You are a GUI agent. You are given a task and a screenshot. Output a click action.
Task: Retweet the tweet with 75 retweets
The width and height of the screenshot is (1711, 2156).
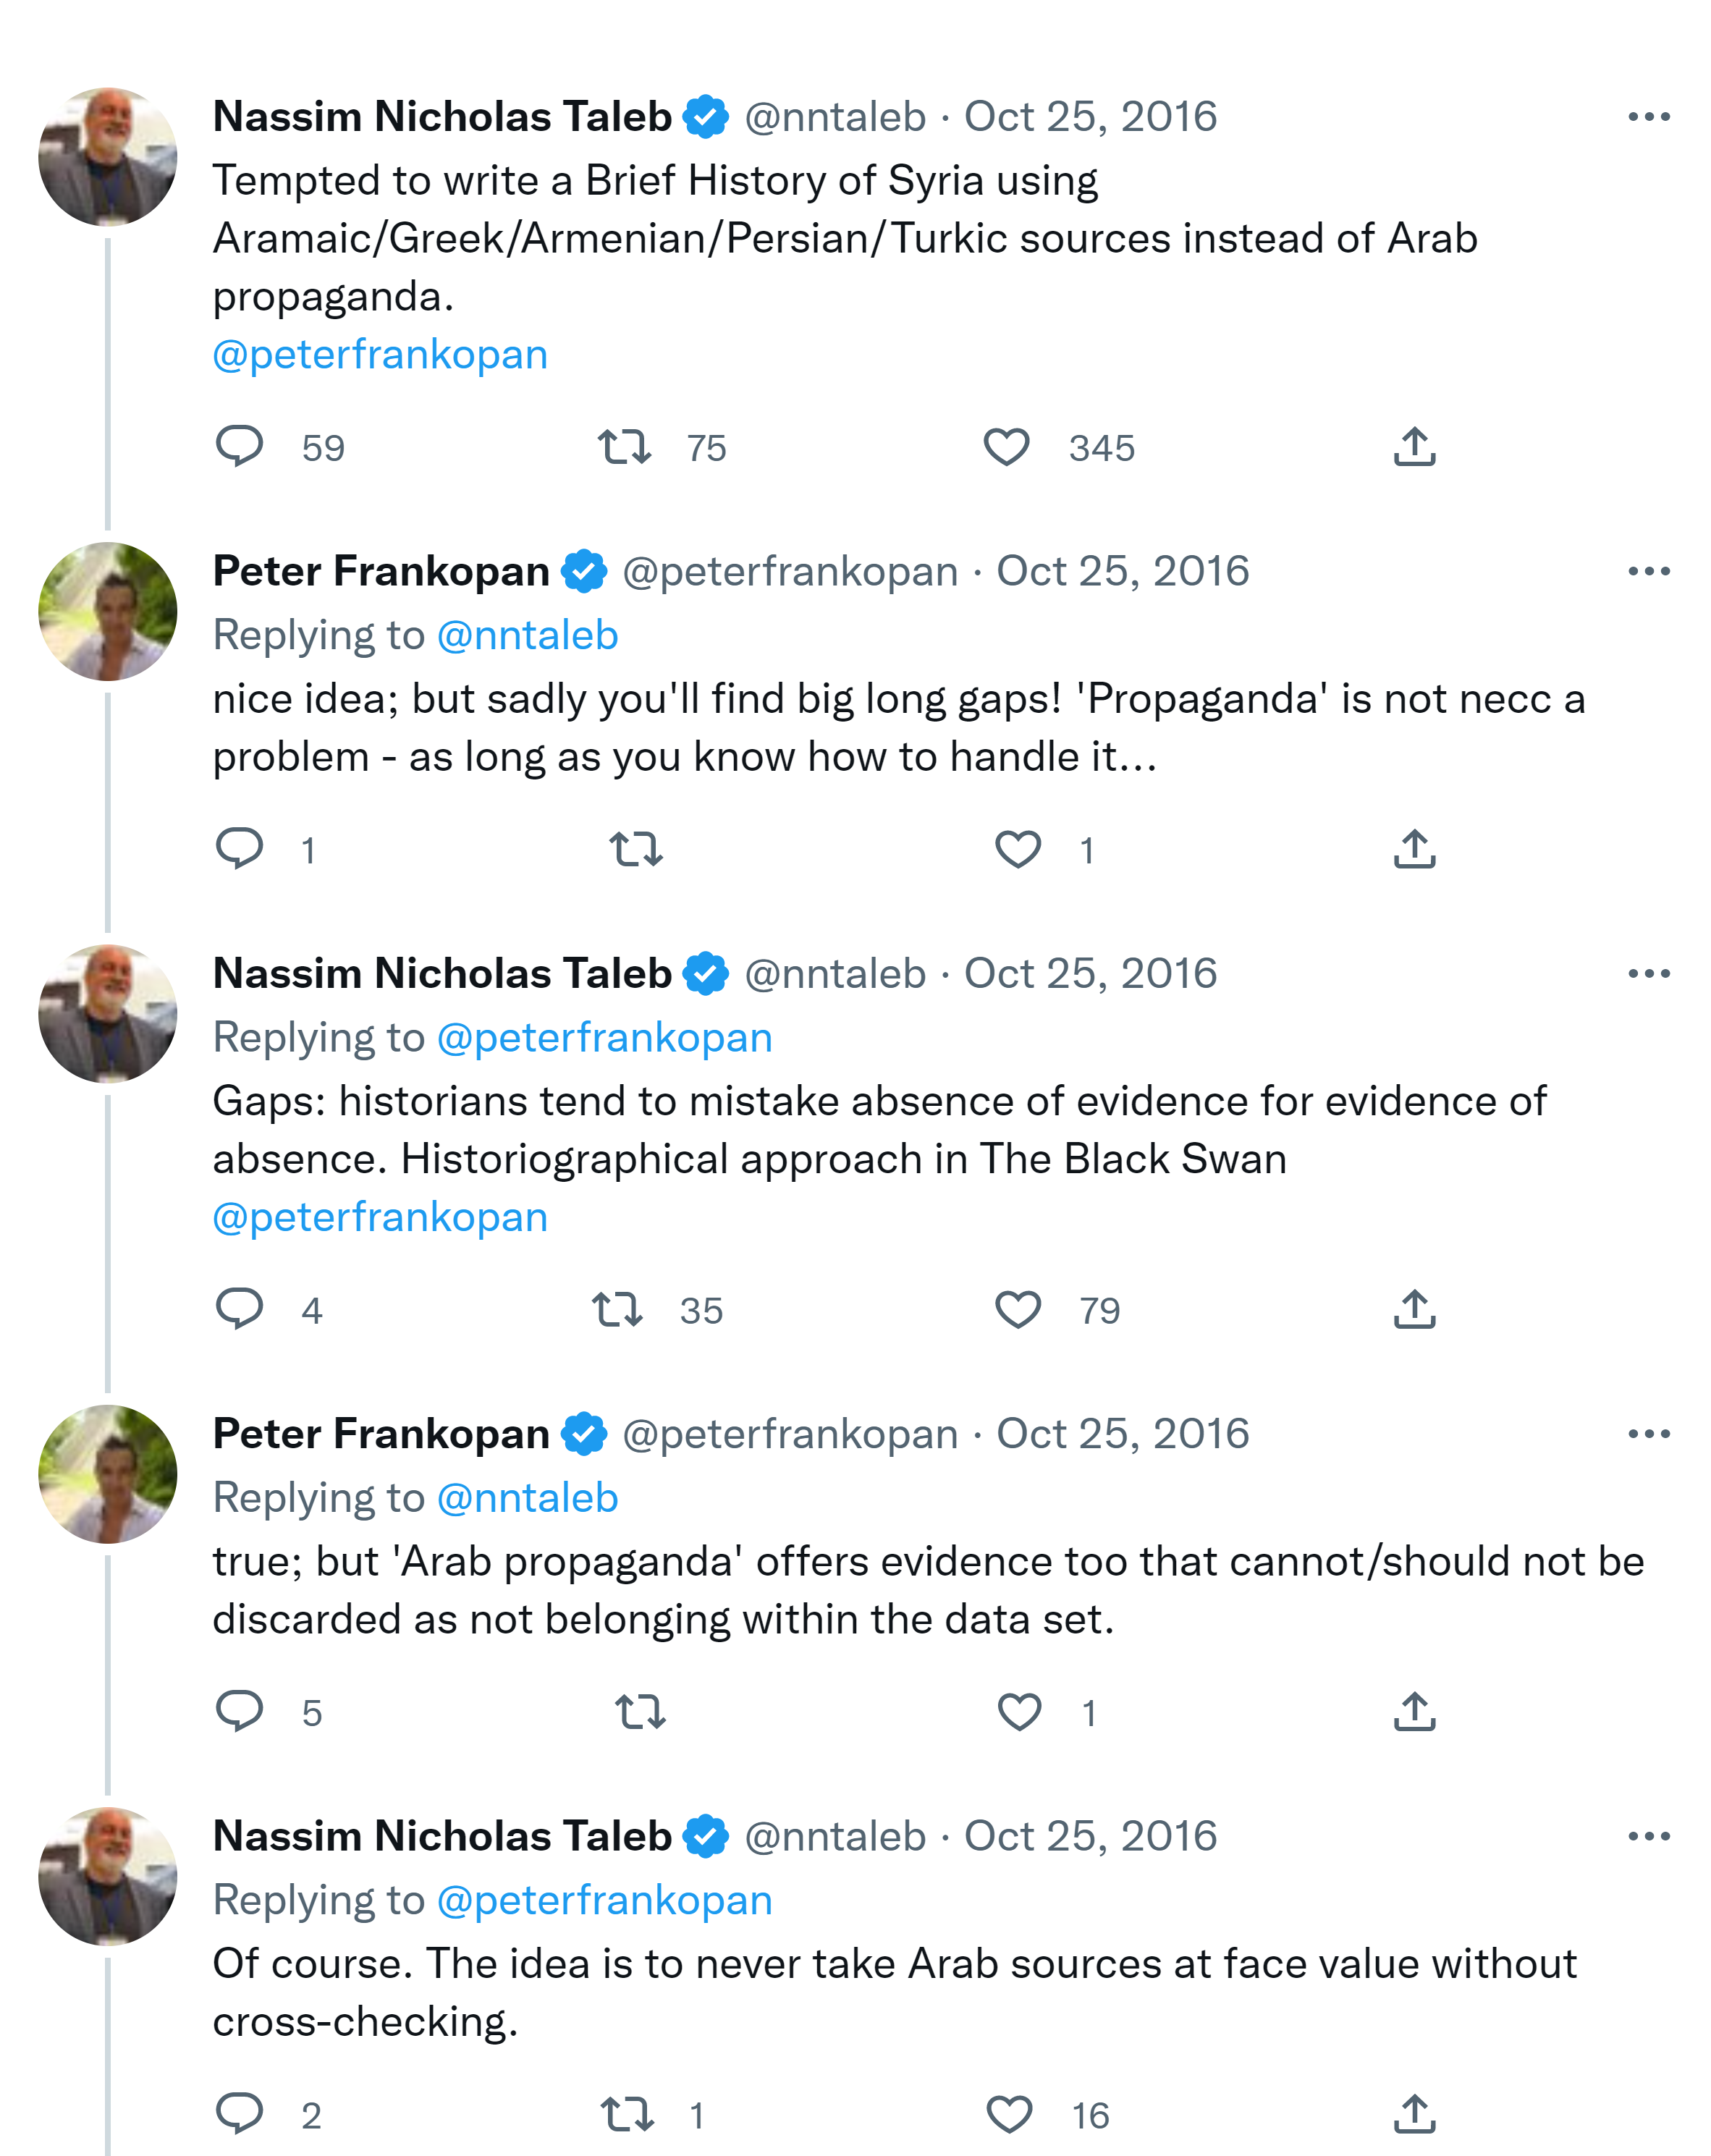pos(624,446)
